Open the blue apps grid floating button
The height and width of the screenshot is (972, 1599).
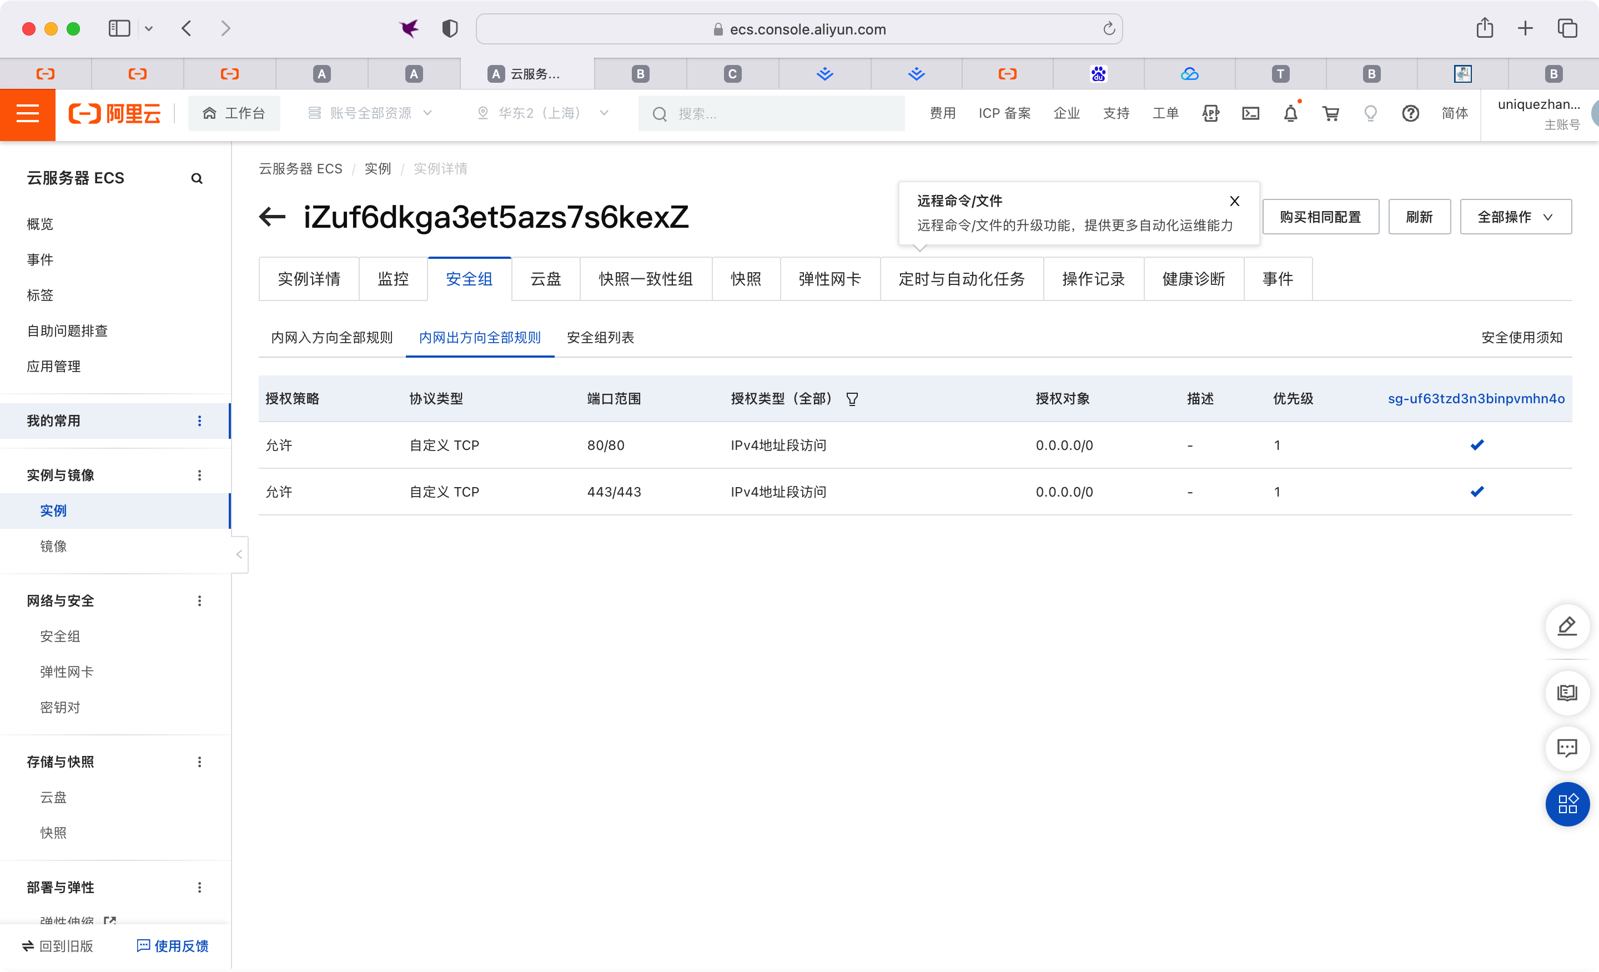click(x=1567, y=804)
